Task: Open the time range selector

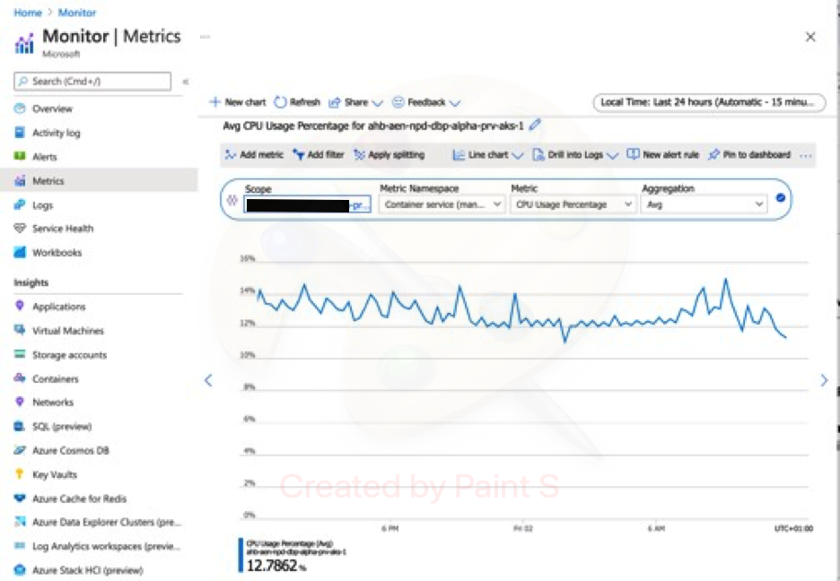Action: point(709,102)
